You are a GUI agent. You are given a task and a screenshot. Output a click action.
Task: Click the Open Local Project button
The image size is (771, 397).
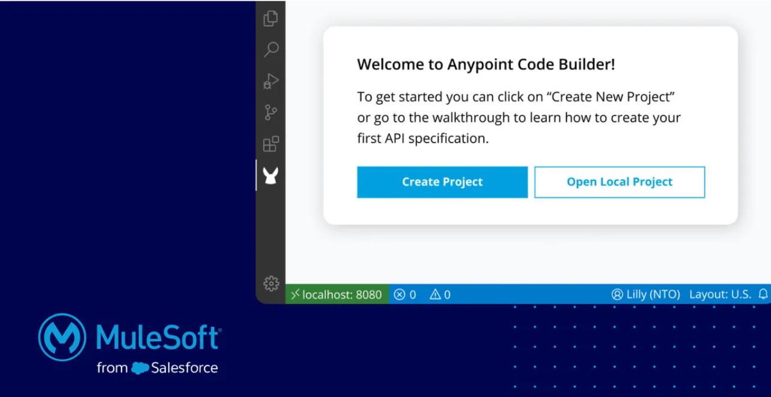(620, 182)
